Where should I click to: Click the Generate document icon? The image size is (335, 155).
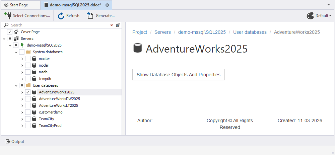tap(90, 16)
